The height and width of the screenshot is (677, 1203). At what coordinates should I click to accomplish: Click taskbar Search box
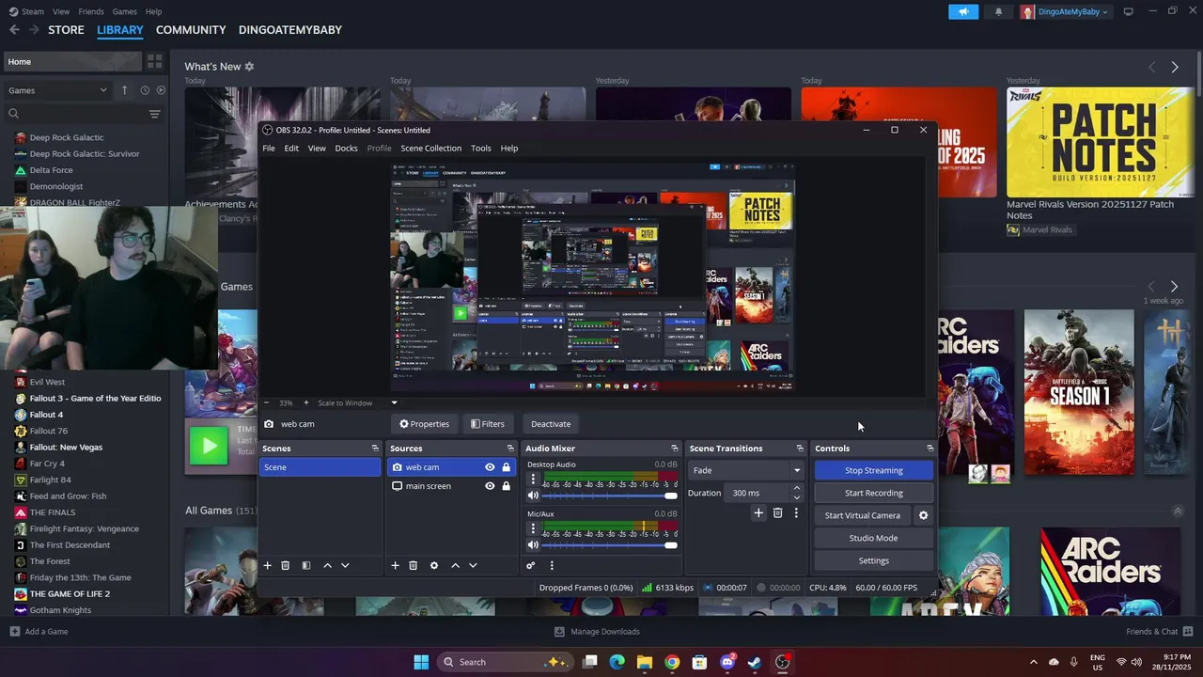tap(506, 662)
